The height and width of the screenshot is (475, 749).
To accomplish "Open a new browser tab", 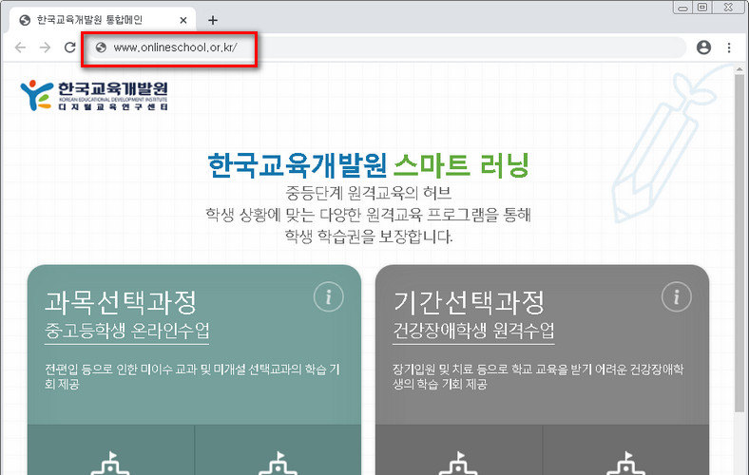I will tap(213, 20).
